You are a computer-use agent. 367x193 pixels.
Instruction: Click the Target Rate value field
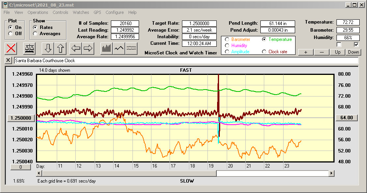[x=199, y=24]
